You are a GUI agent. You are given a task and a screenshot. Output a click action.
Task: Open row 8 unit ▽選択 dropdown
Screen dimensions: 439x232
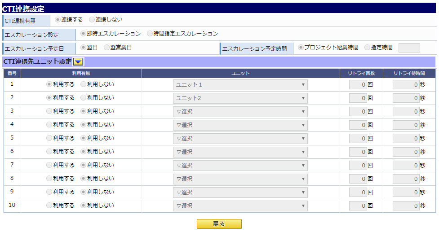pos(240,179)
